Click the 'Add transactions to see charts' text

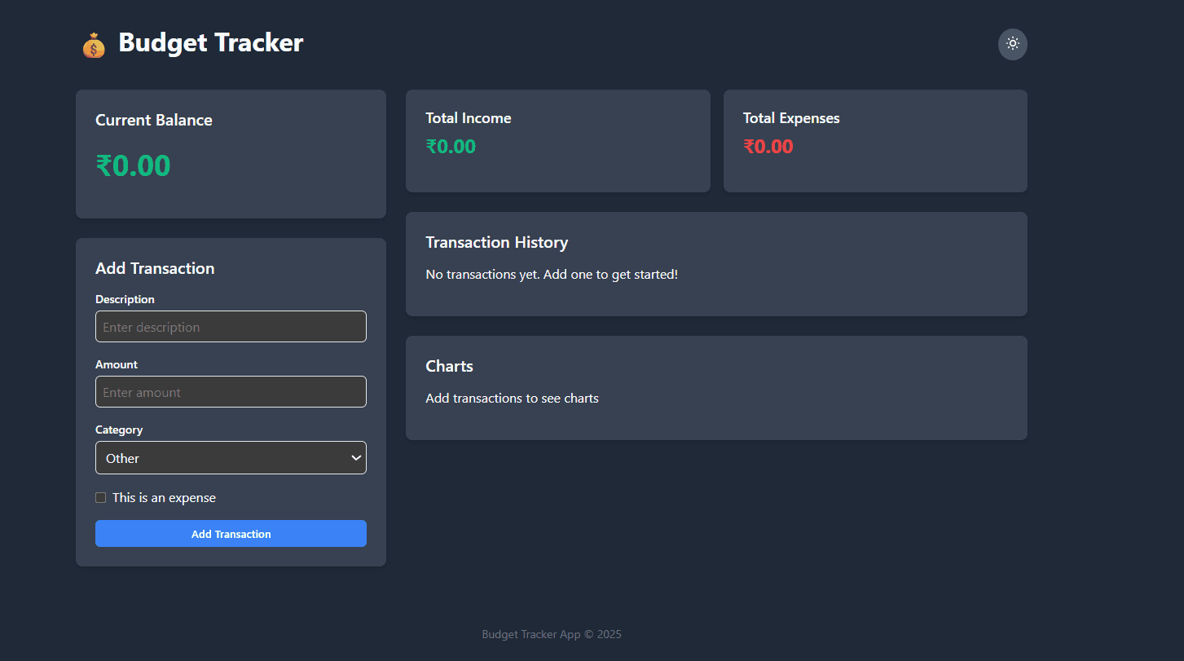tap(512, 398)
